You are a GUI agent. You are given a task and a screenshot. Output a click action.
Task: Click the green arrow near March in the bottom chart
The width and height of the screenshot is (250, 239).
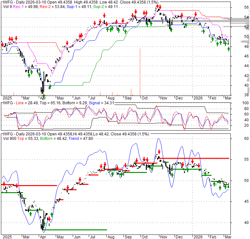point(30,213)
